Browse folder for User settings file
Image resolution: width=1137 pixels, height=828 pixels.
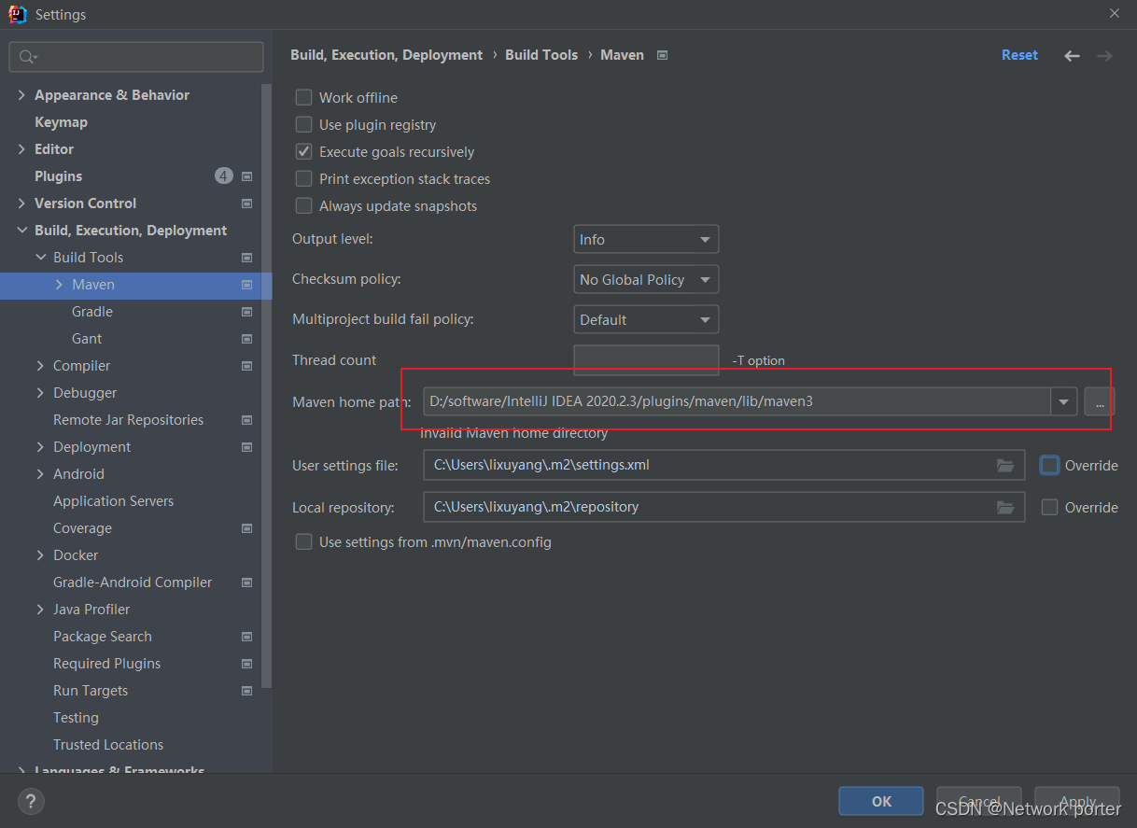[x=1005, y=465]
